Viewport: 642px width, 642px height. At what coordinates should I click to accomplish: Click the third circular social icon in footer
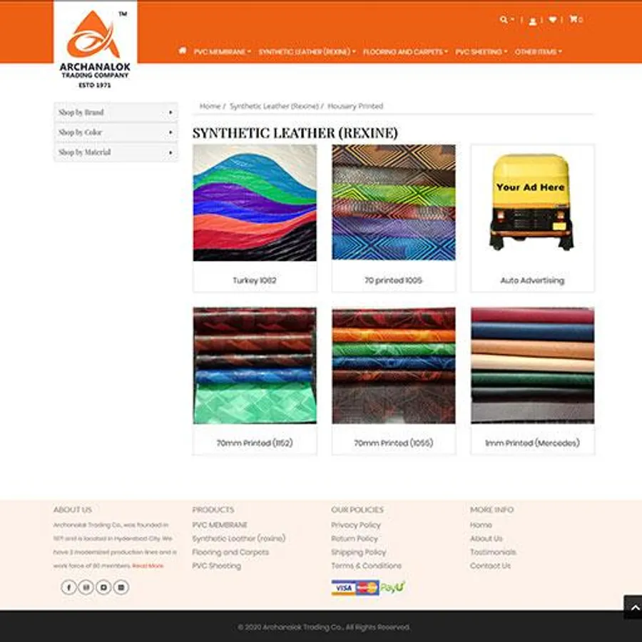pos(103,587)
